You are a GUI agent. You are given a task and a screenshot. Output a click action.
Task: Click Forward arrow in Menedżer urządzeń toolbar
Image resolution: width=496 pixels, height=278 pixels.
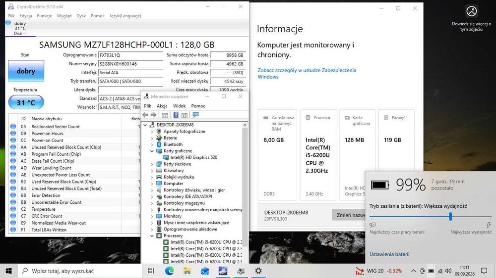pyautogui.click(x=153, y=115)
